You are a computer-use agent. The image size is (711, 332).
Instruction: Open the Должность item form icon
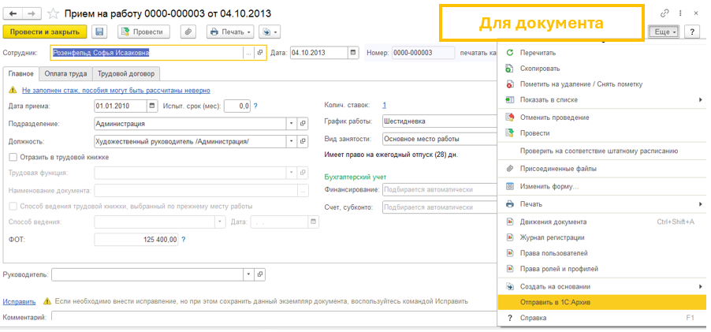303,141
